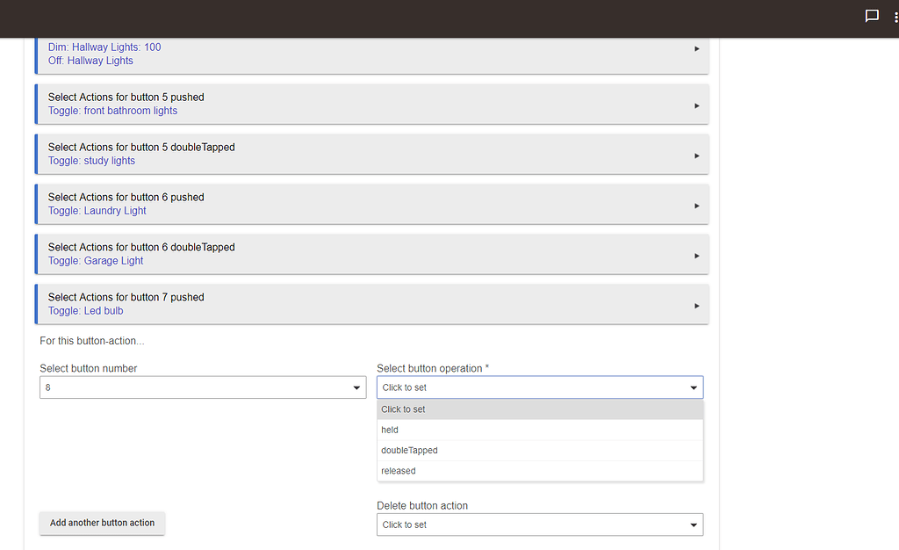Choose 'held' operation option
The height and width of the screenshot is (550, 899).
click(x=540, y=430)
